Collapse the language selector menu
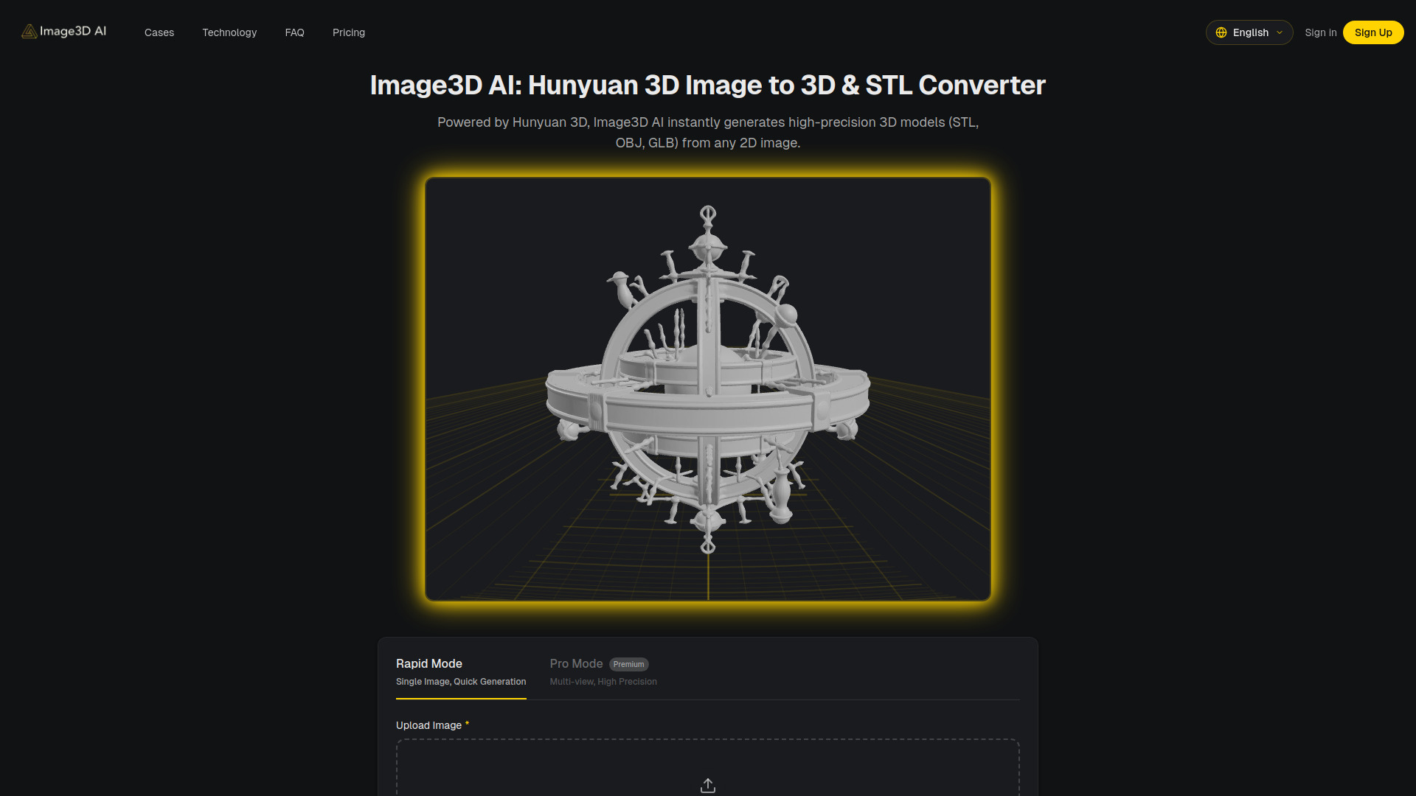The image size is (1416, 796). (1249, 32)
